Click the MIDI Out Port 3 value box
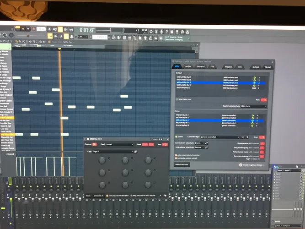305x229 pixels. point(165,144)
